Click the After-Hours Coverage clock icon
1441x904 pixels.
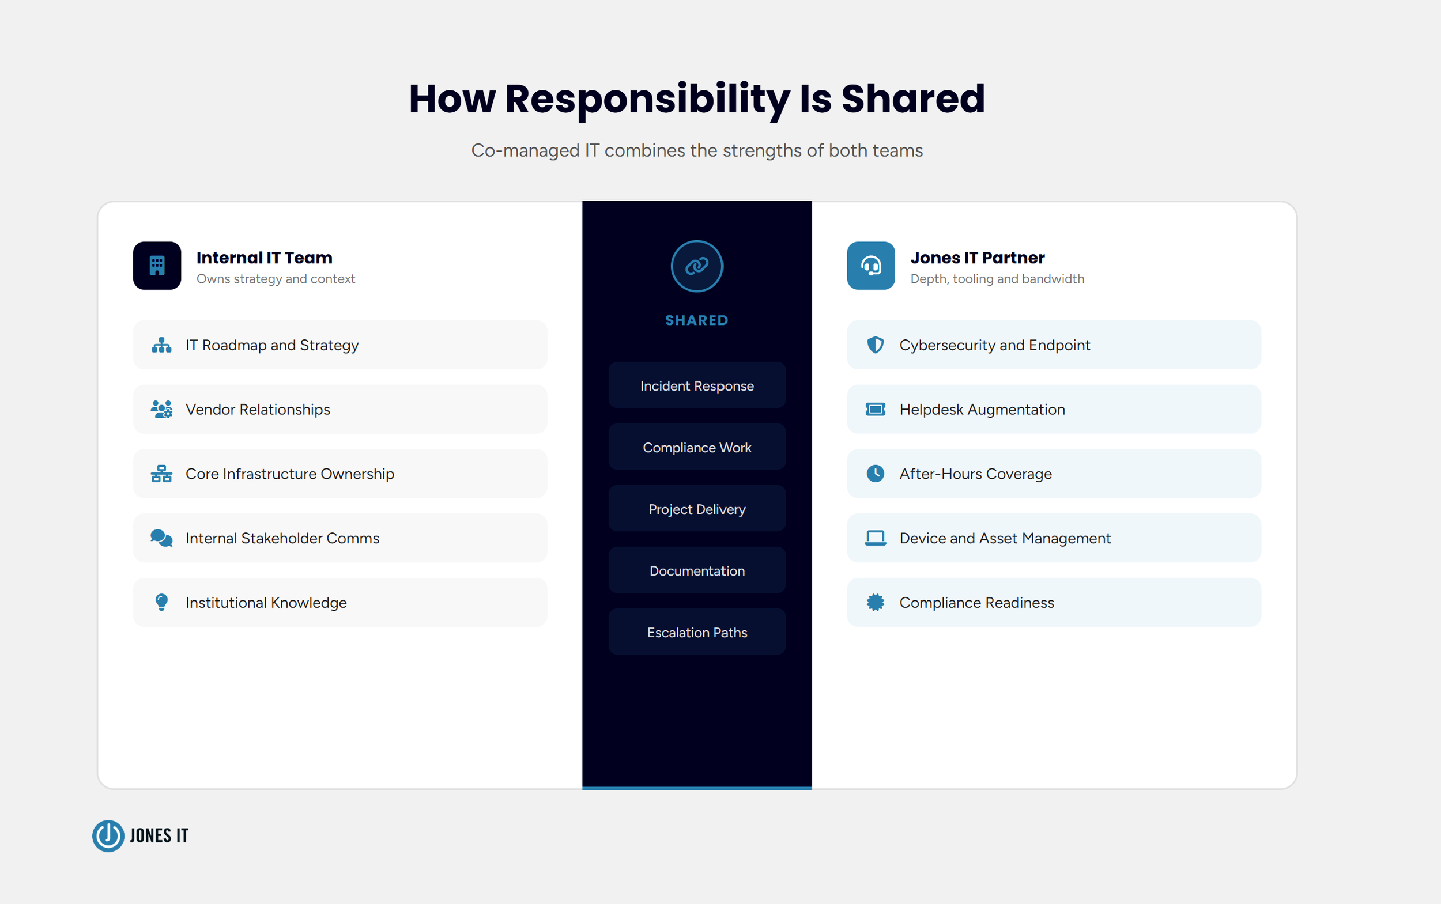click(x=875, y=474)
